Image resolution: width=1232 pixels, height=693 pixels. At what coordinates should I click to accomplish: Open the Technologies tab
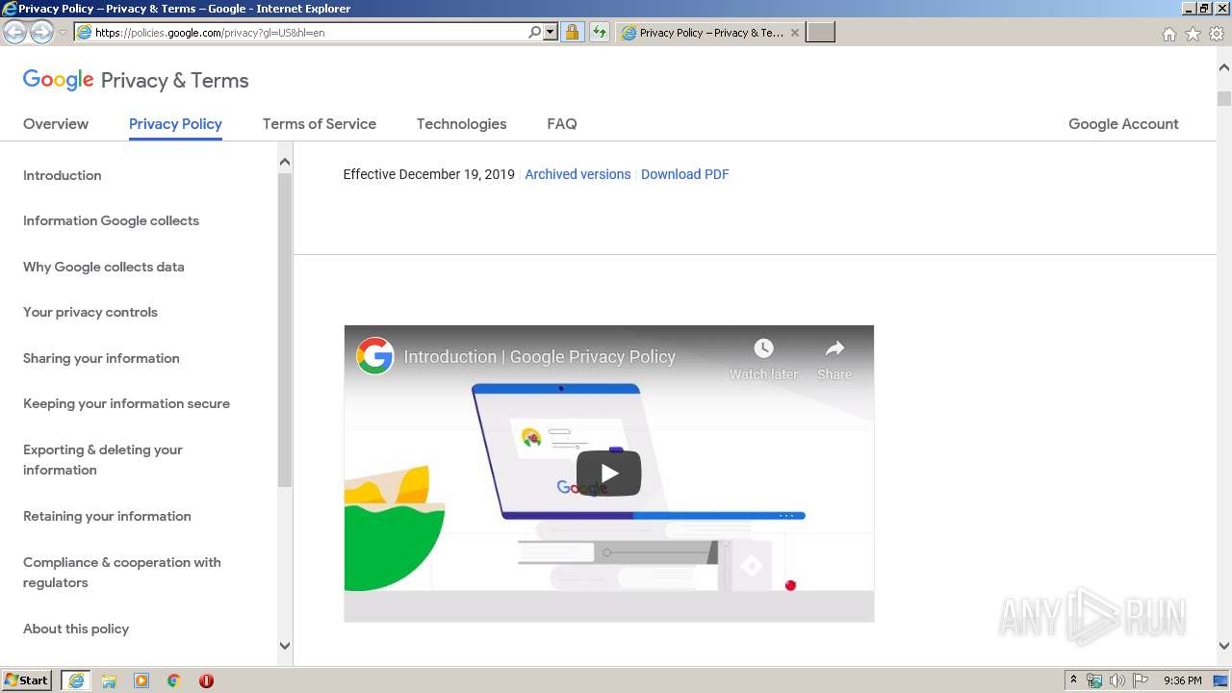(x=461, y=124)
